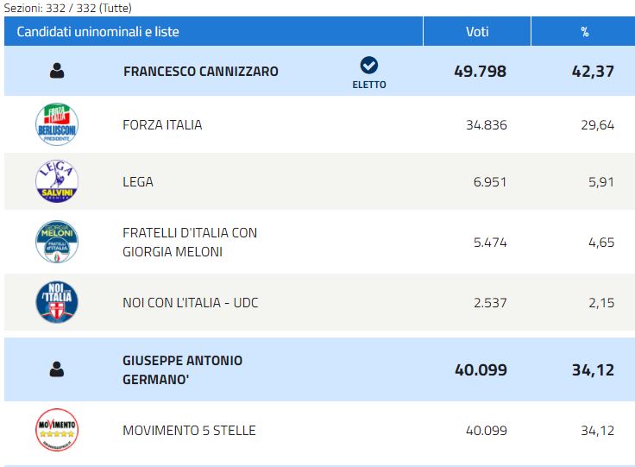Click the Eletto checkmark badge
The height and width of the screenshot is (467, 635).
click(369, 73)
